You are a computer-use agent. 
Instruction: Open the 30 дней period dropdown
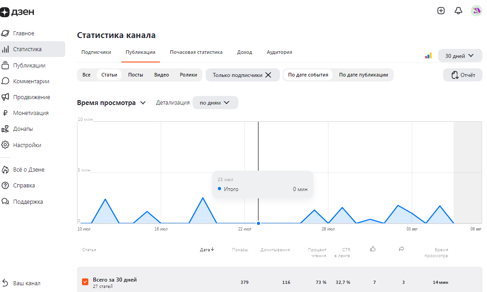point(460,56)
